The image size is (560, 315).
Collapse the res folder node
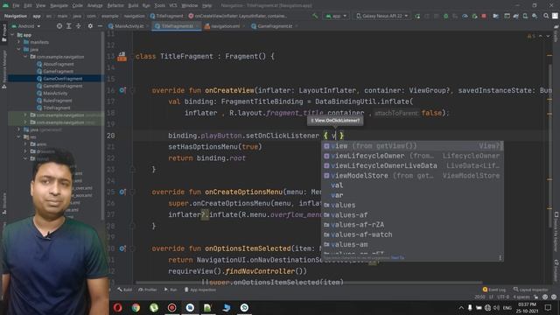pos(19,136)
